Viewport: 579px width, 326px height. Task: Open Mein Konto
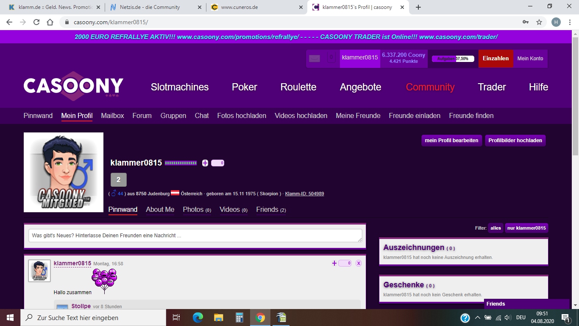point(530,59)
